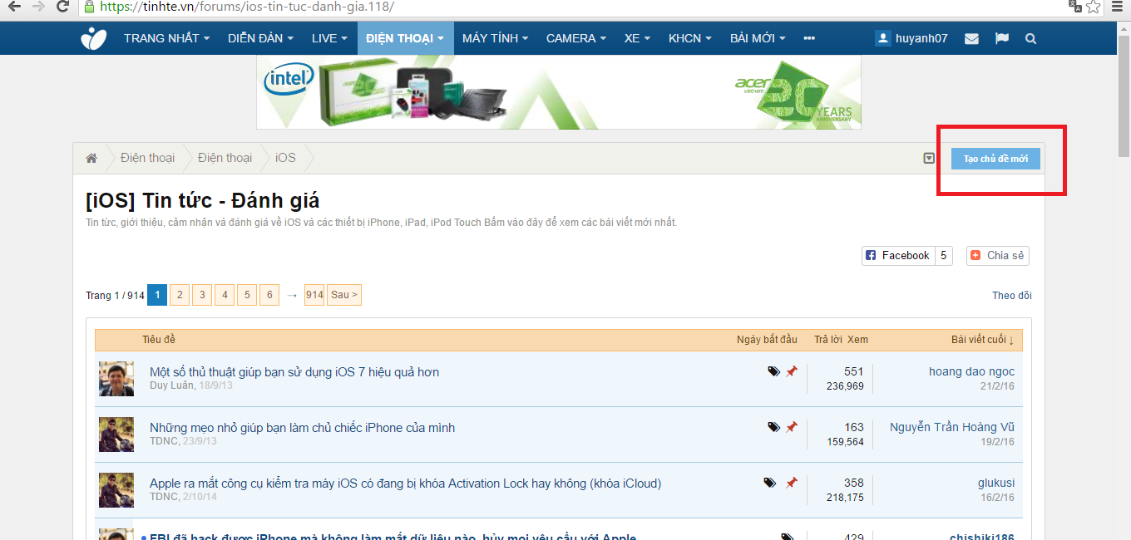The image size is (1131, 540).
Task: Click the browser forward arrow
Action: point(38,7)
